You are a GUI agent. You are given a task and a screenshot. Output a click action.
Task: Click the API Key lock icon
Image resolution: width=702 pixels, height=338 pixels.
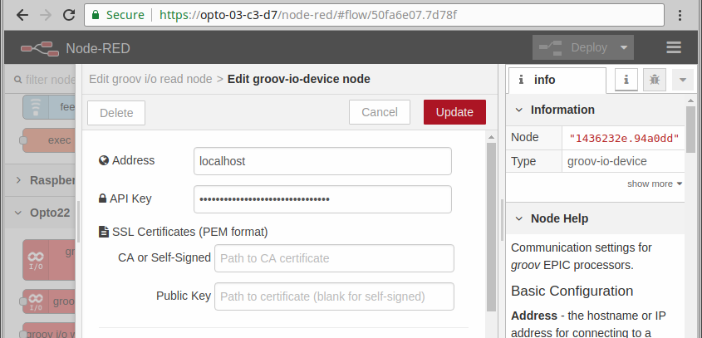[x=102, y=198]
